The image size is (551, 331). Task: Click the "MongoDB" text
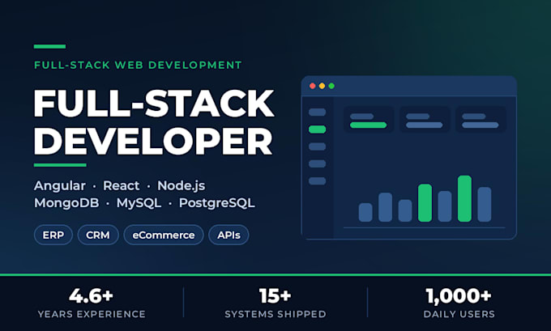point(66,203)
